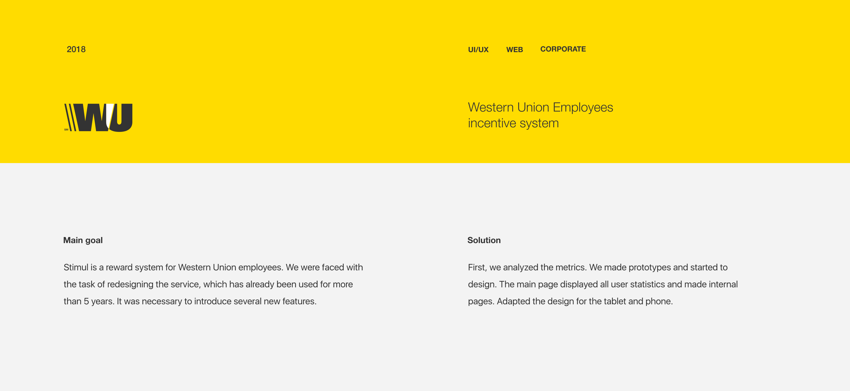Click the 'Main goal' heading
The width and height of the screenshot is (850, 391).
tap(83, 240)
